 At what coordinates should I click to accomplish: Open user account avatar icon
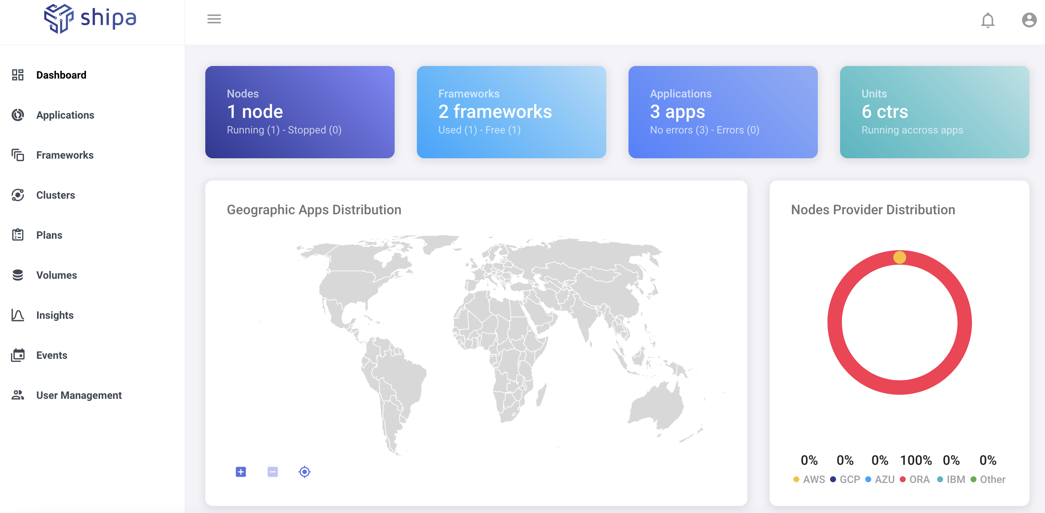1029,20
